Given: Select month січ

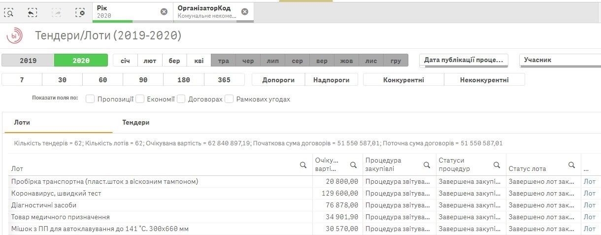Looking at the screenshot, I should tap(125, 61).
